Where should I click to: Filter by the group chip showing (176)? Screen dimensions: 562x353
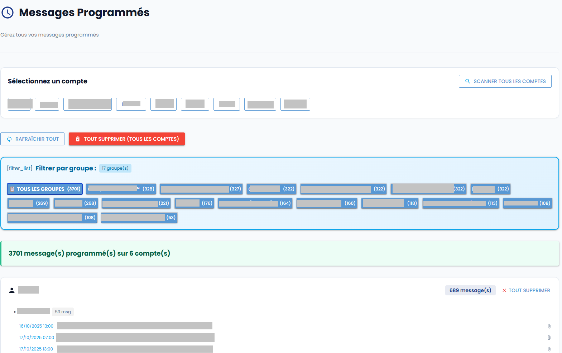click(x=194, y=203)
